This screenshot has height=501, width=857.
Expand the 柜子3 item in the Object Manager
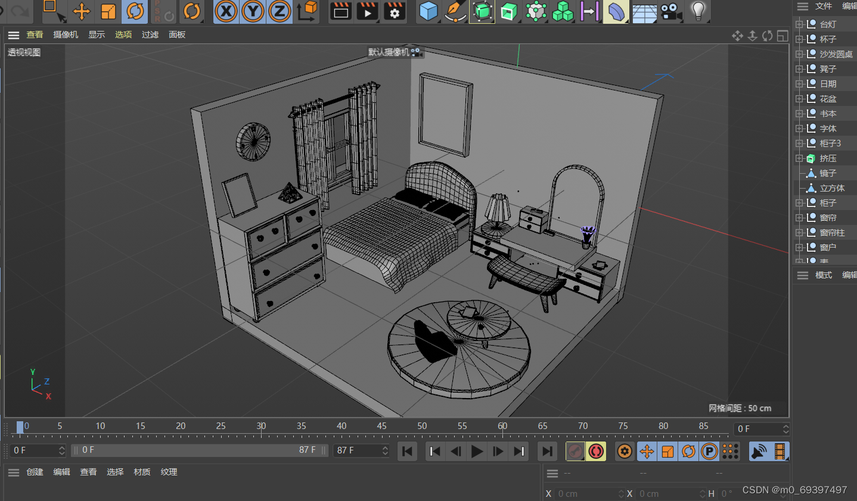800,143
